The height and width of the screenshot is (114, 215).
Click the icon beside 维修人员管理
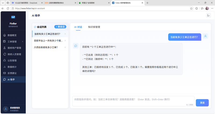coord(5,54)
